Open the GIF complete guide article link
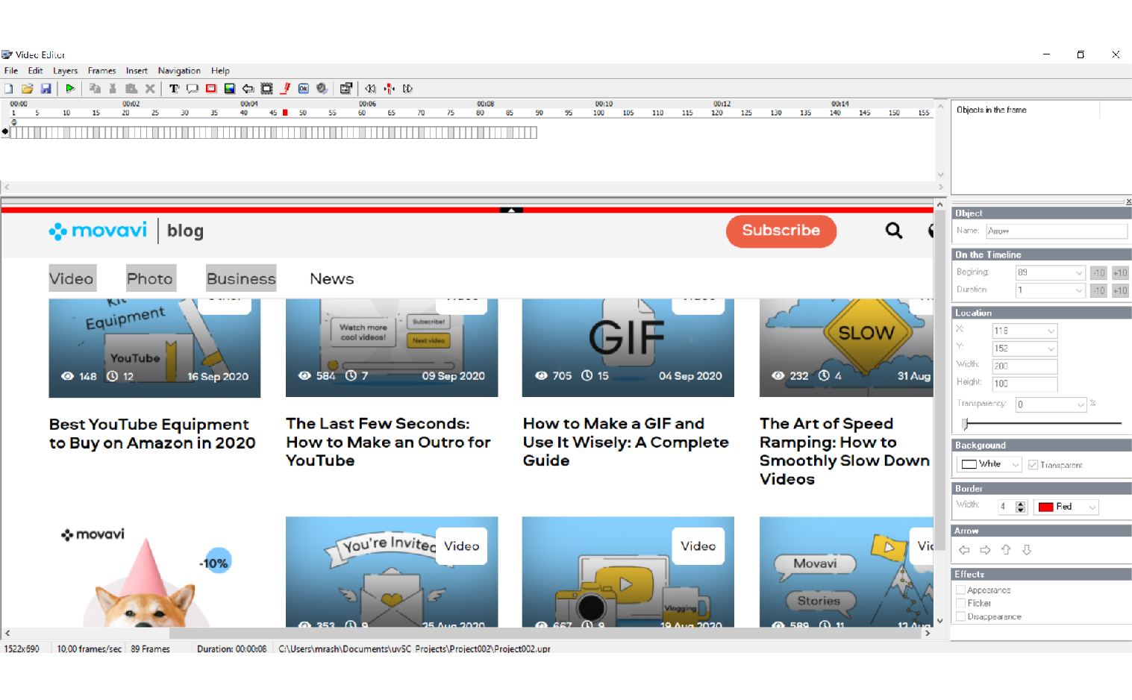Viewport: 1132px width, 700px height. [x=625, y=442]
